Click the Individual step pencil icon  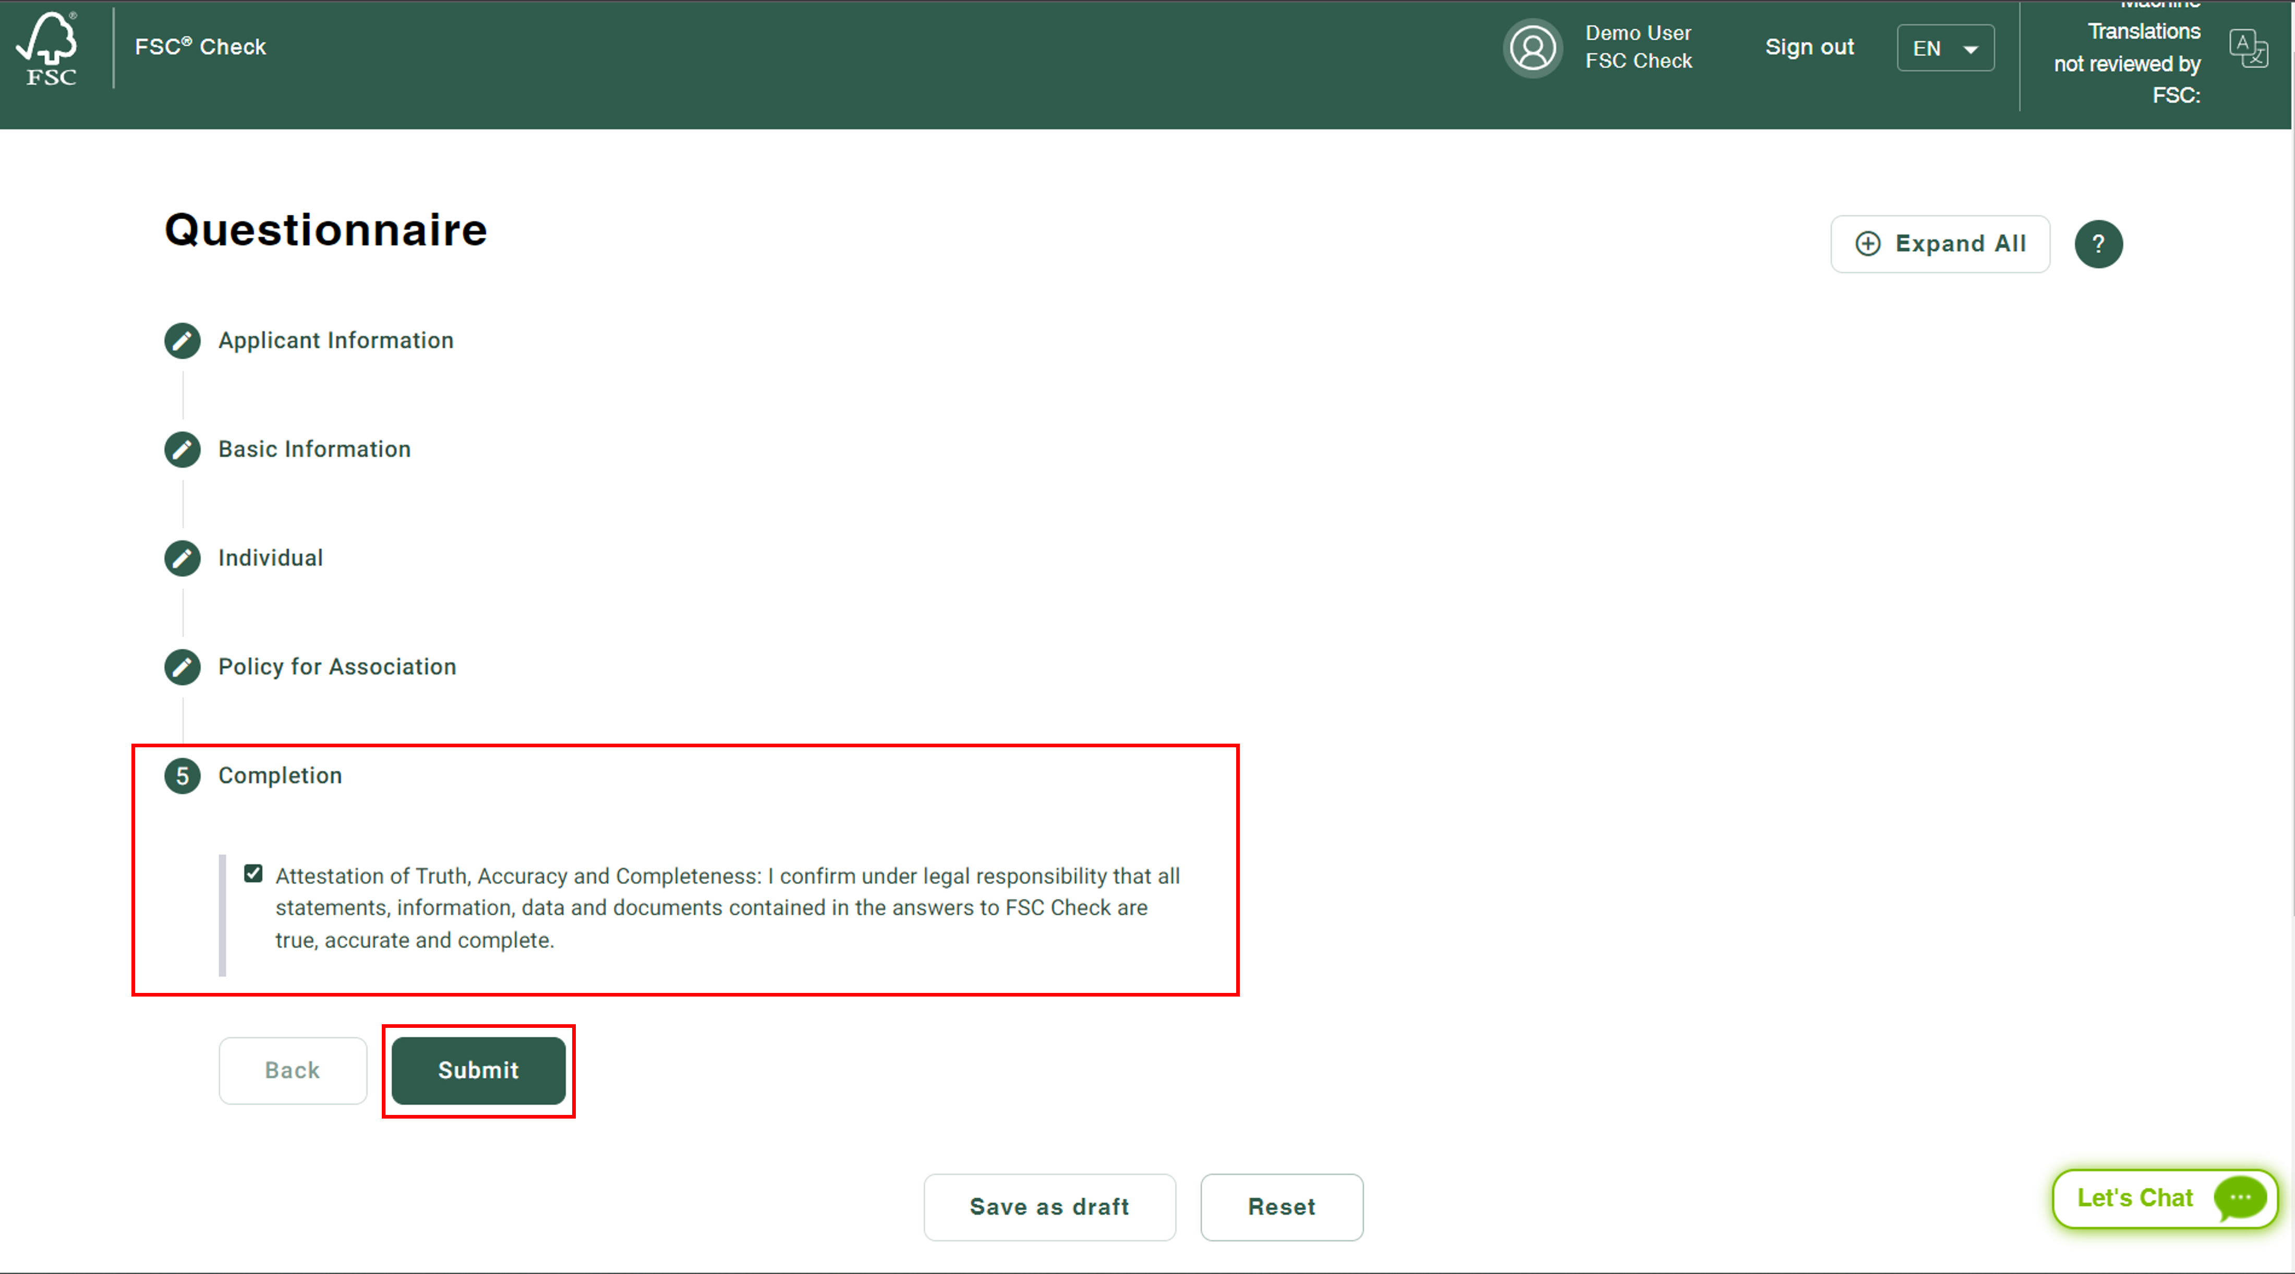click(183, 559)
